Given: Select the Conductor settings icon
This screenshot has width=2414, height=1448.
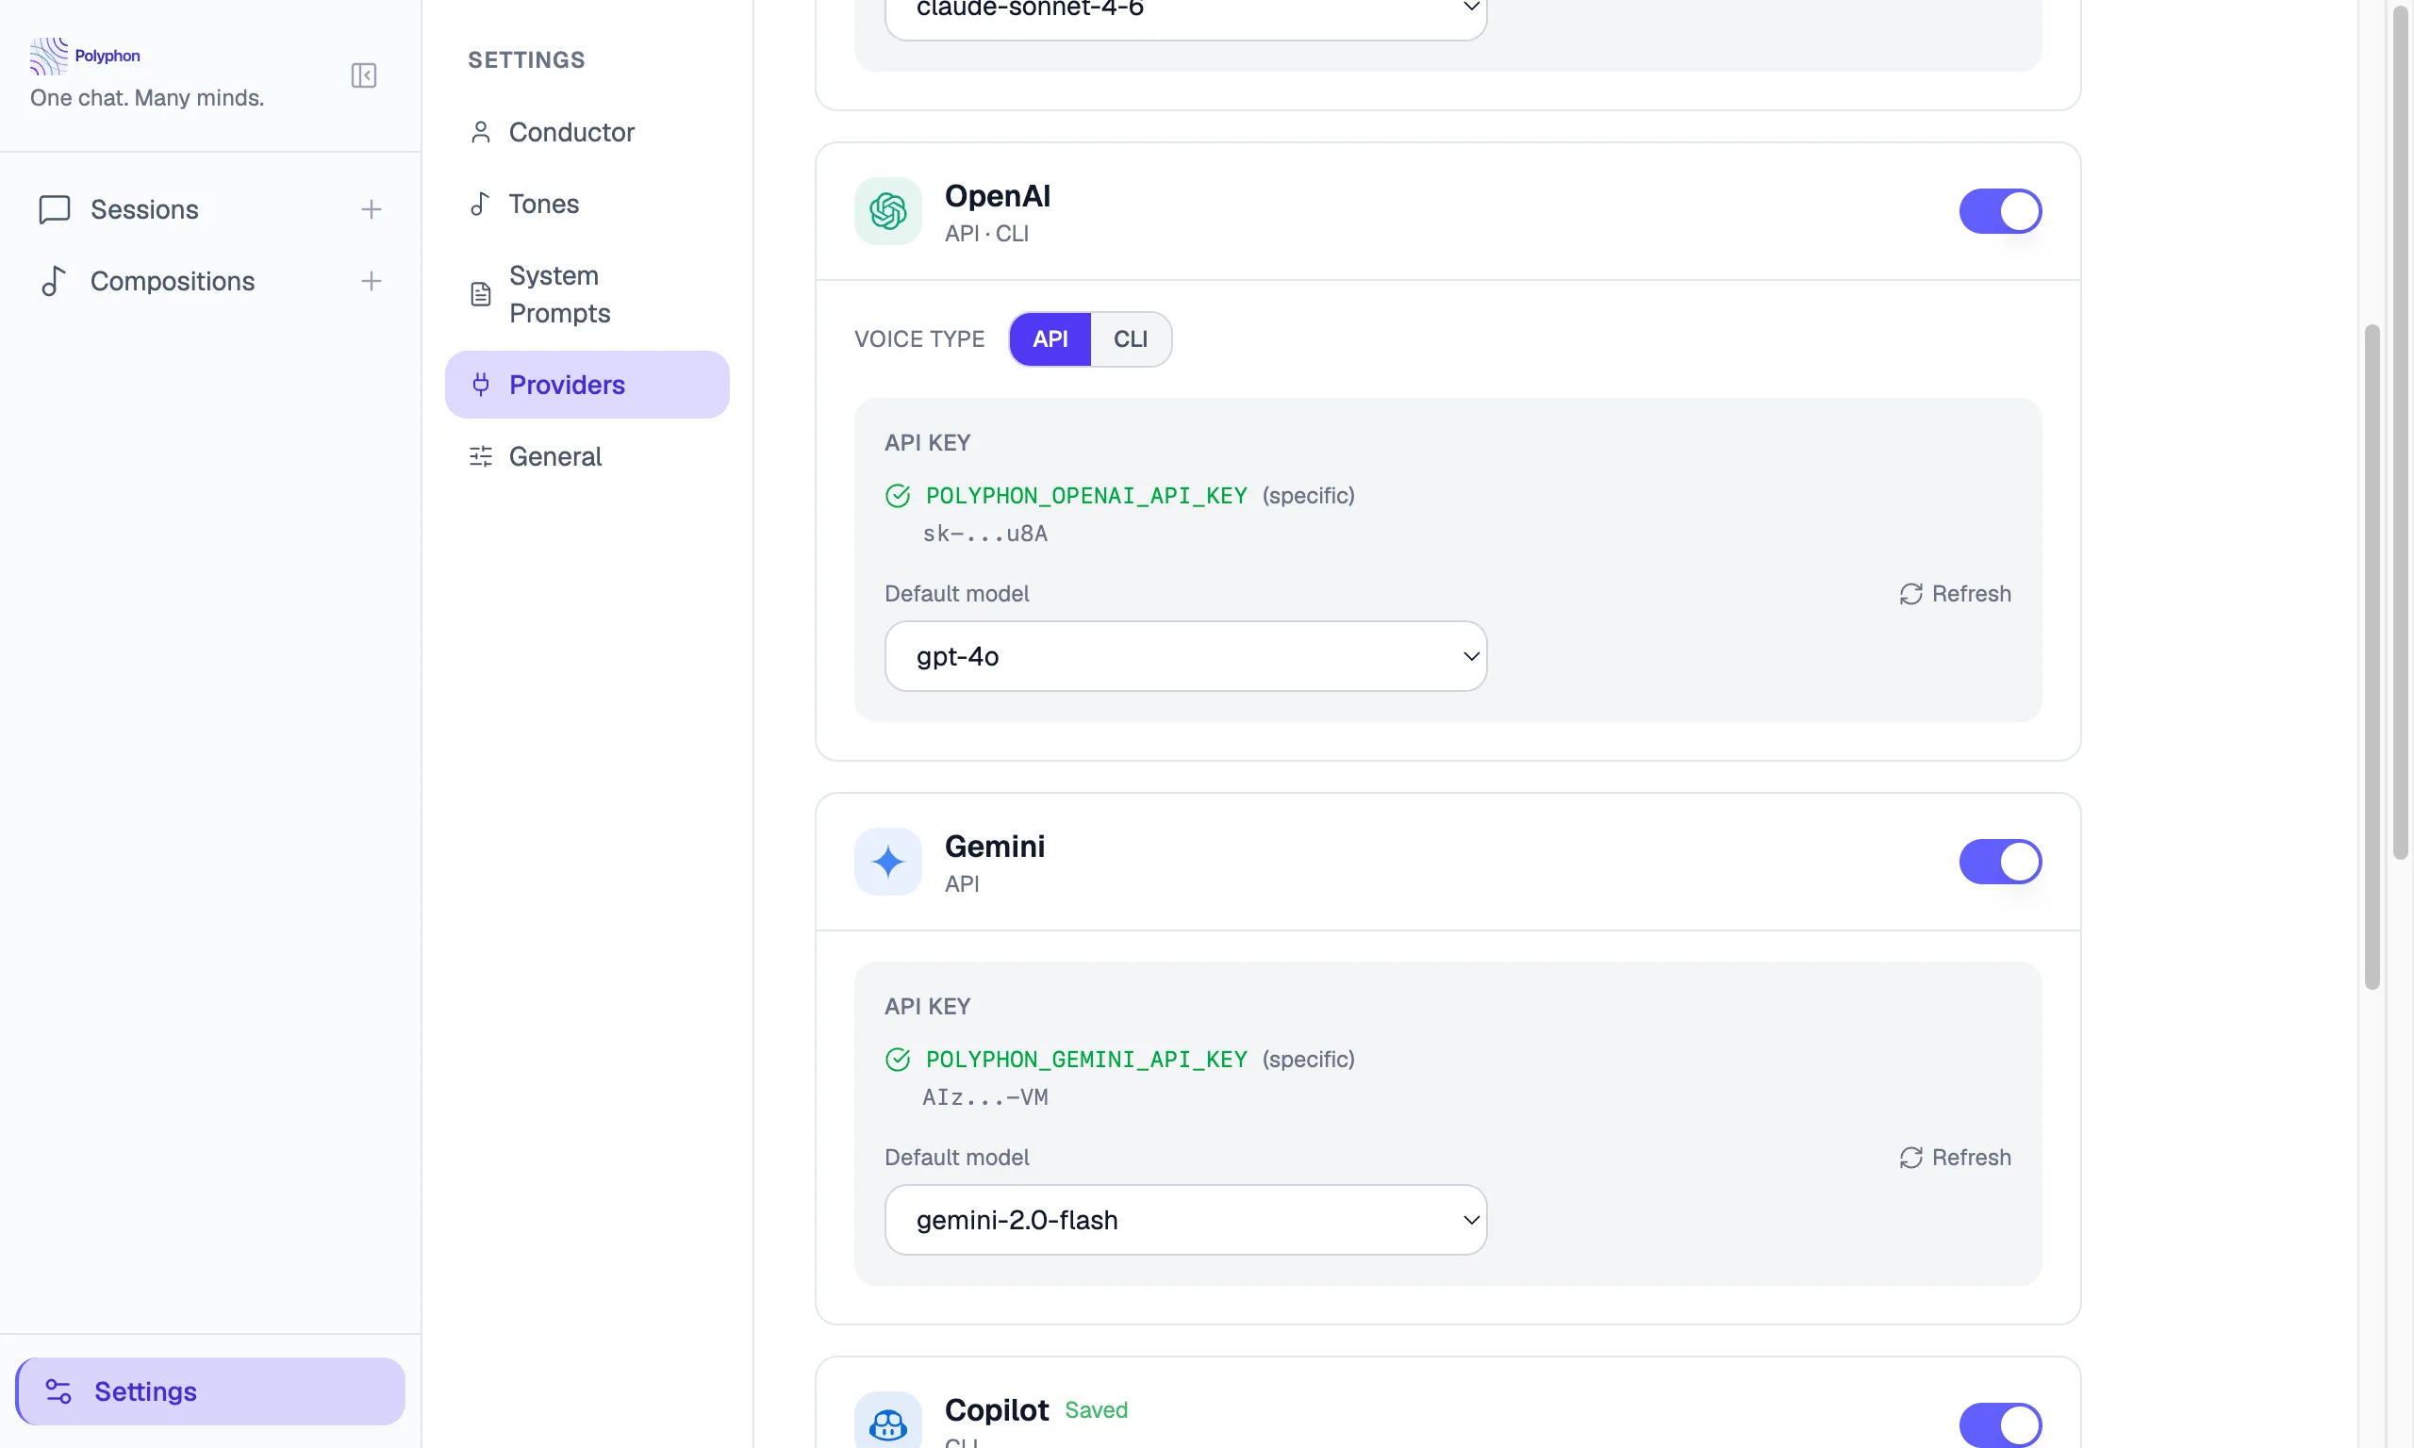Looking at the screenshot, I should [x=480, y=132].
